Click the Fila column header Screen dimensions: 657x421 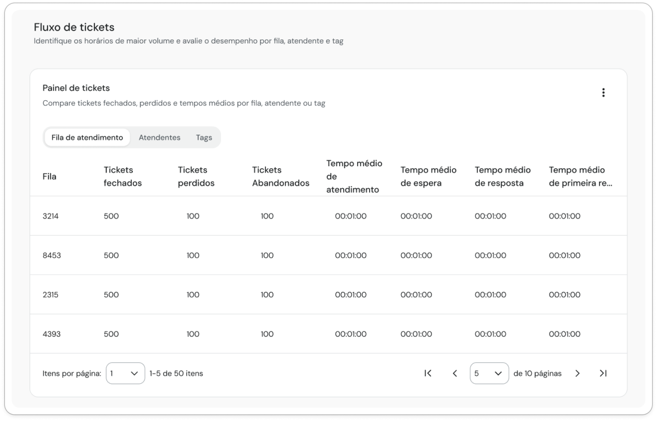49,177
